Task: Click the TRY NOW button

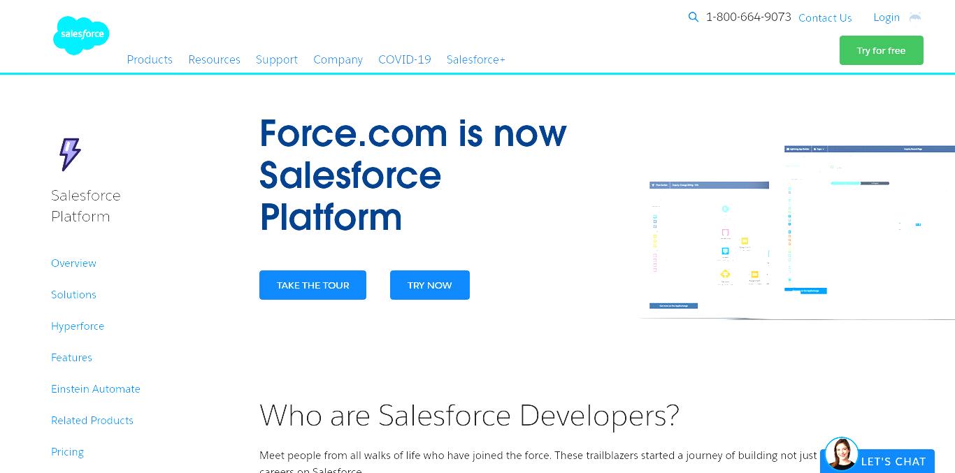Action: click(430, 285)
